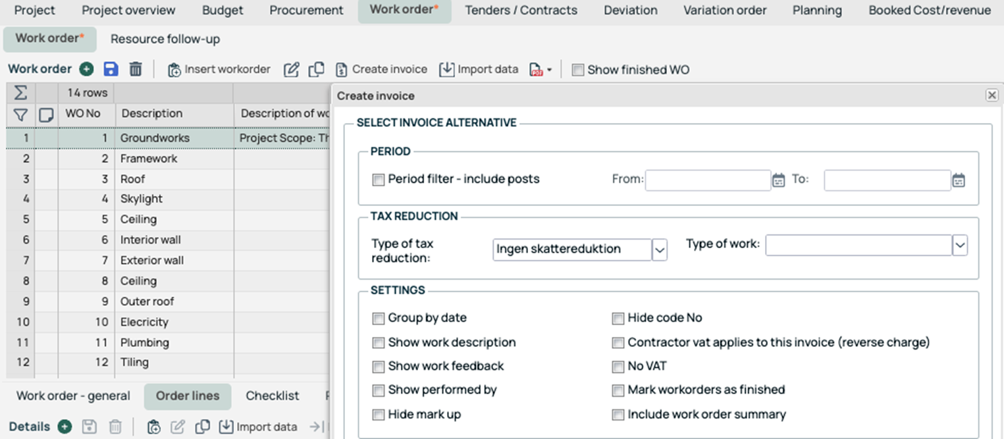Enable Show finished WO checkbox
Screen dimensions: 1004x439
point(578,70)
